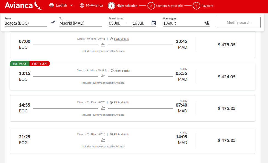
Task: Open Flight details for AV 182
Action: 122,71
